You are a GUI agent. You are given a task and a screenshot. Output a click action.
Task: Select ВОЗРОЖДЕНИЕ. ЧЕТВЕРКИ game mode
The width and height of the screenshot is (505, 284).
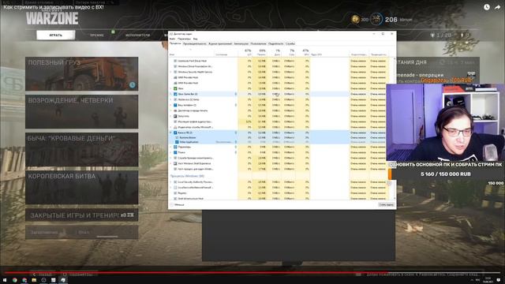(x=82, y=111)
